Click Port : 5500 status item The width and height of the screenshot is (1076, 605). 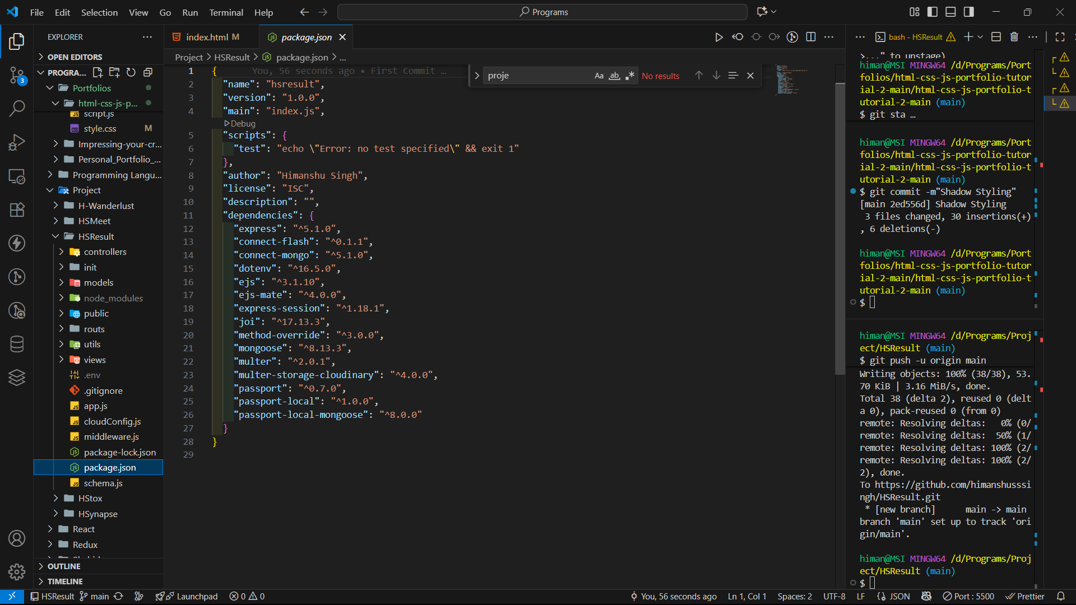(x=968, y=597)
